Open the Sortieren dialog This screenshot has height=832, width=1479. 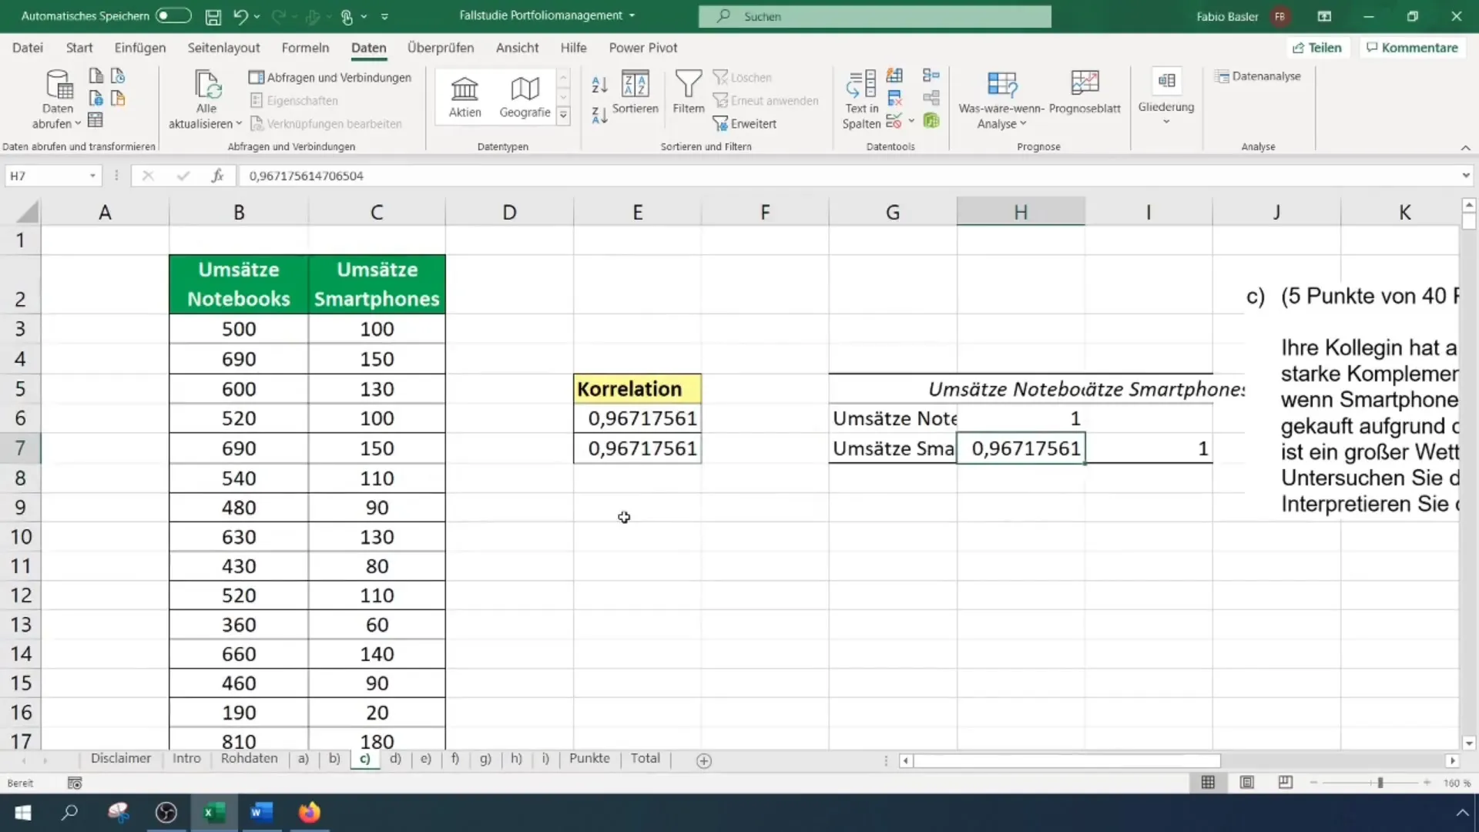[x=636, y=92]
